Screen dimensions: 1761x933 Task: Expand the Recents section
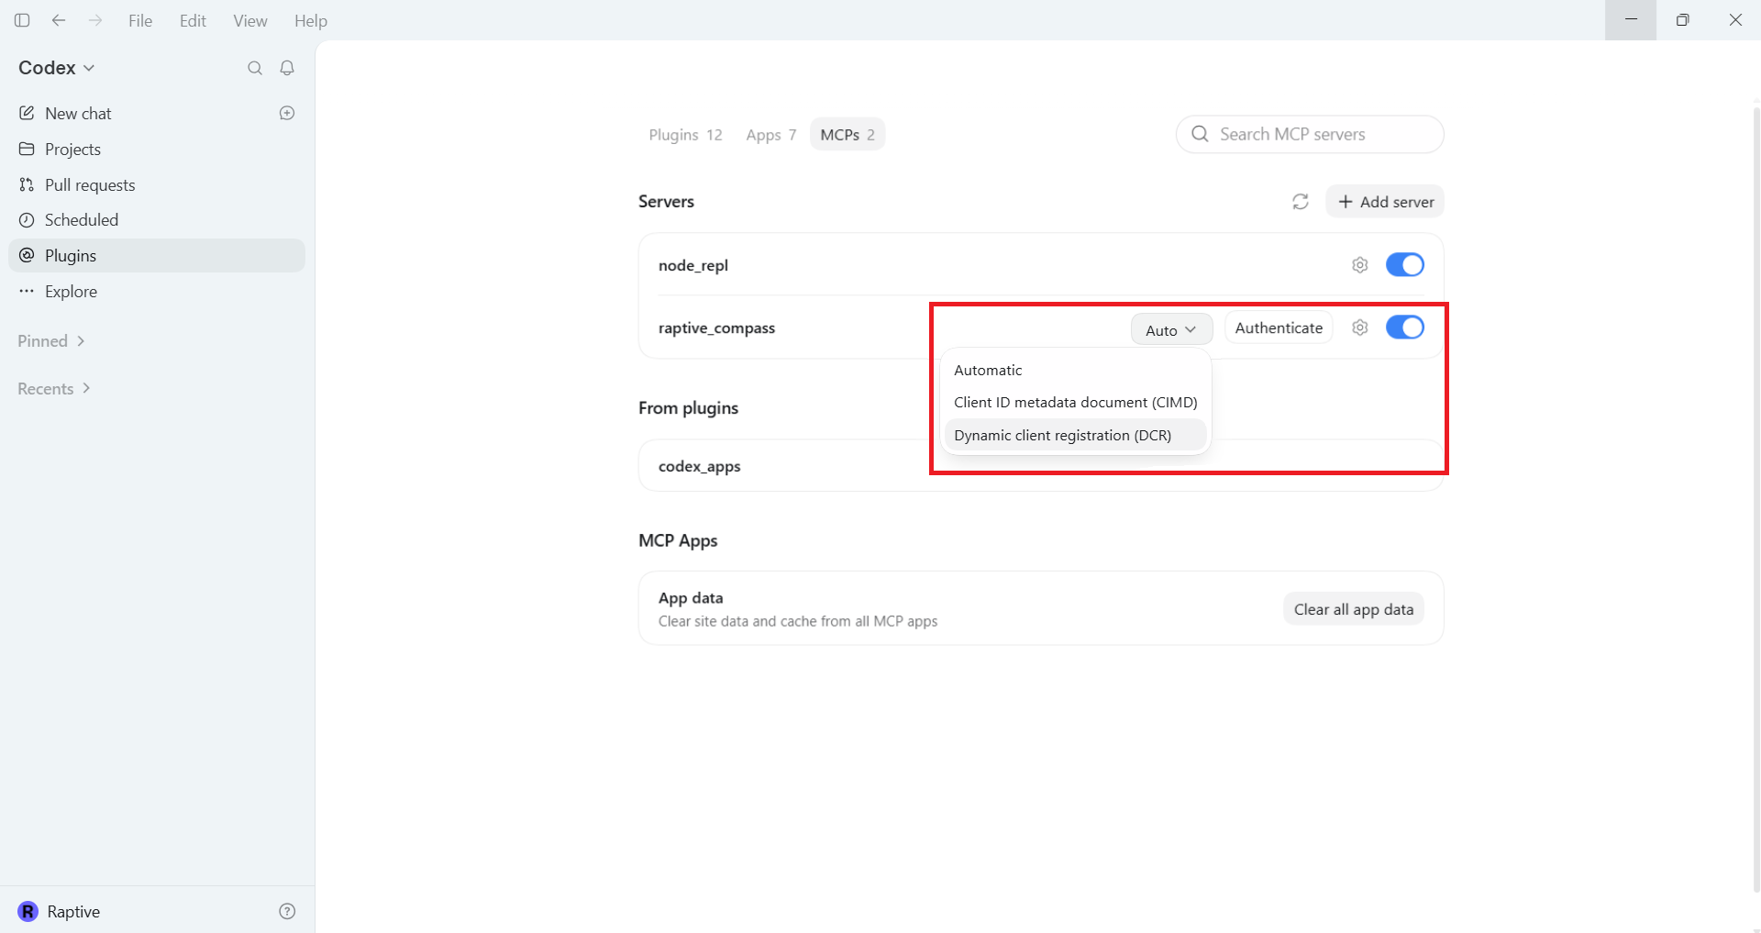pos(54,389)
